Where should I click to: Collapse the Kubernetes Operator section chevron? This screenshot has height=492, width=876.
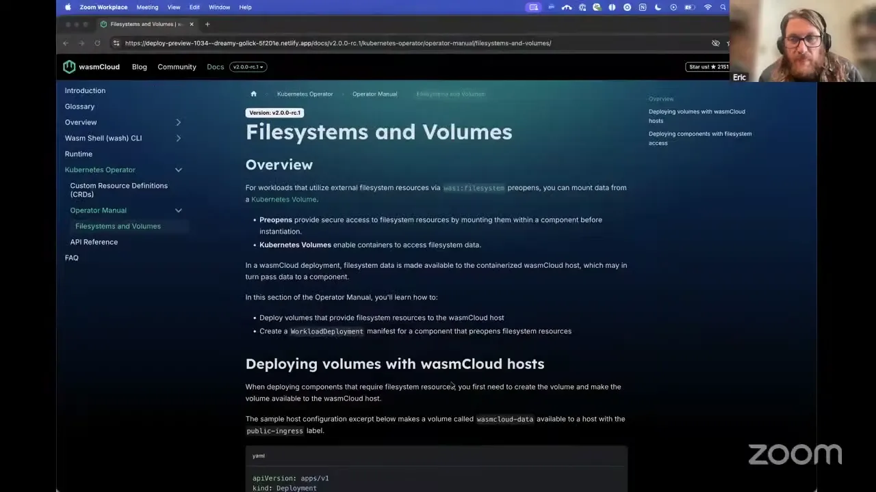pos(179,169)
